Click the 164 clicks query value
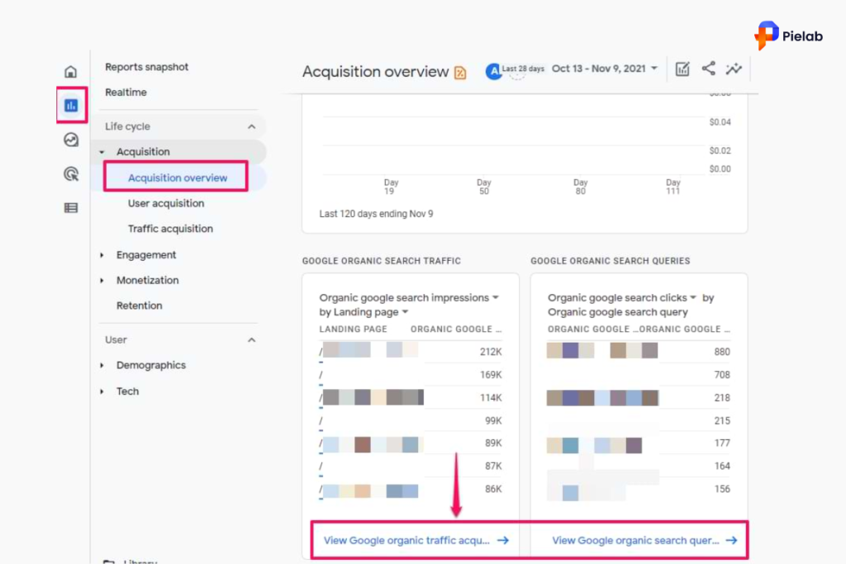846x564 pixels. point(722,466)
